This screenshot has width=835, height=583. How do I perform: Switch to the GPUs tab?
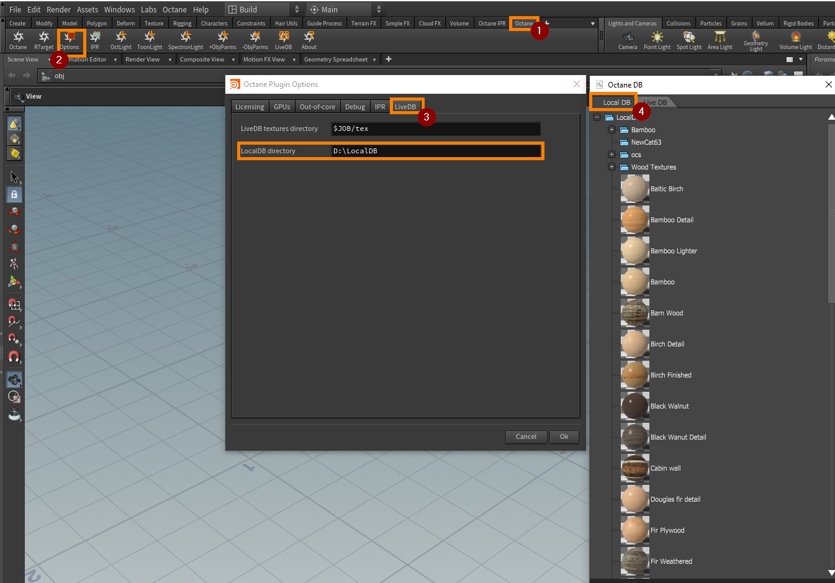tap(282, 107)
